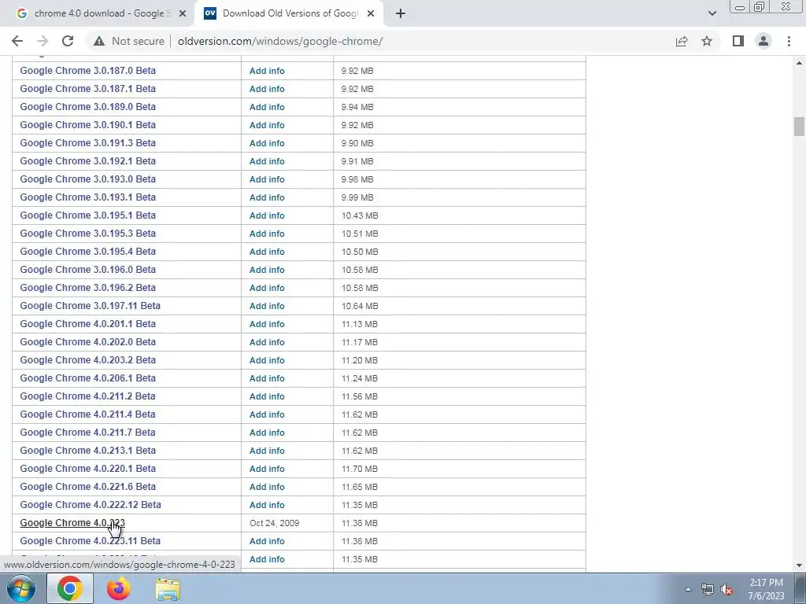Reload the current page
Screen dimensions: 806x604
[x=68, y=41]
